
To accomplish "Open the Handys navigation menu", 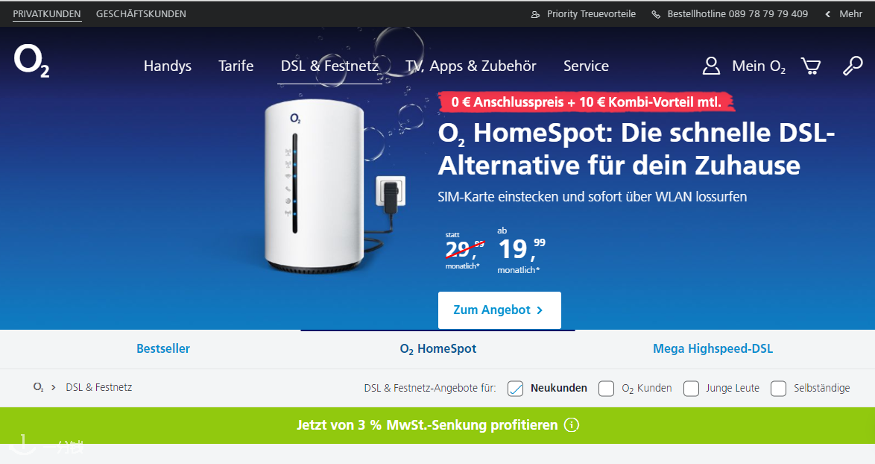I will point(168,66).
